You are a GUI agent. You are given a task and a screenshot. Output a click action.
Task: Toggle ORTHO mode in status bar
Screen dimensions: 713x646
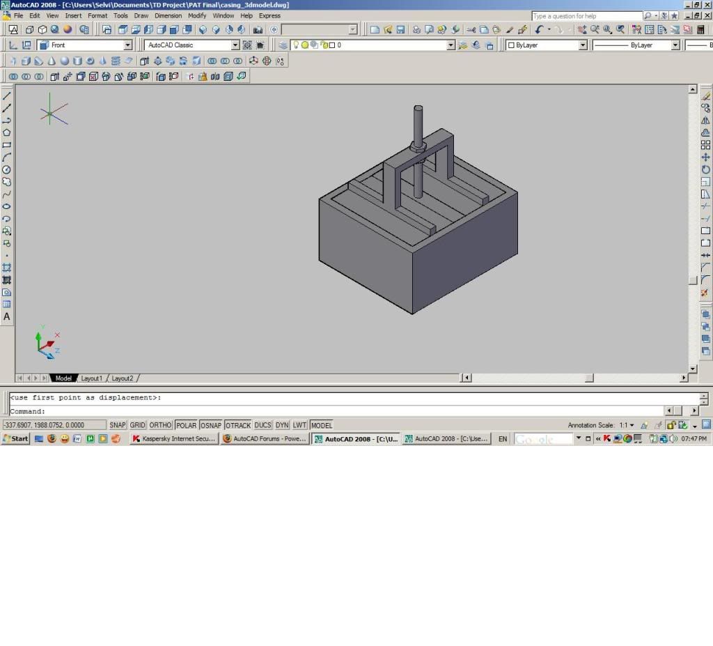pos(160,425)
